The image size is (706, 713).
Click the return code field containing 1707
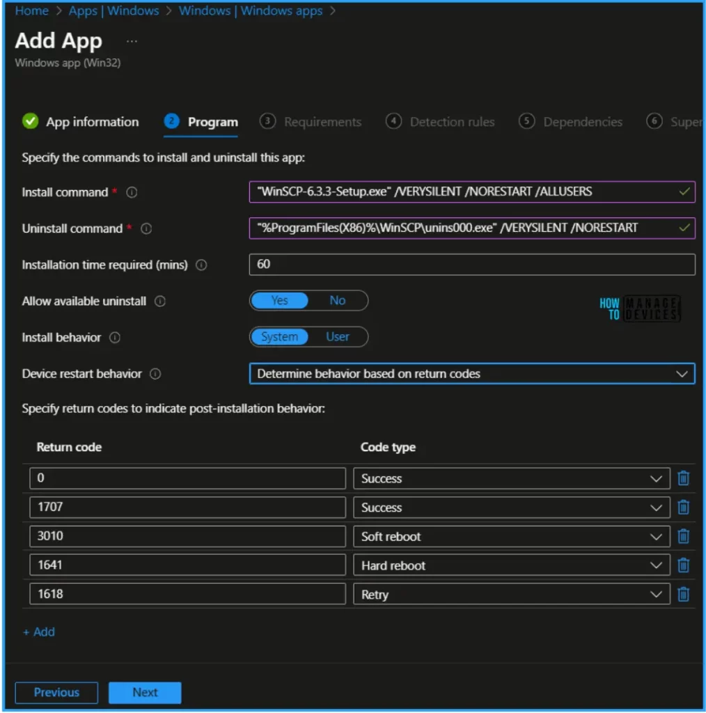point(187,507)
